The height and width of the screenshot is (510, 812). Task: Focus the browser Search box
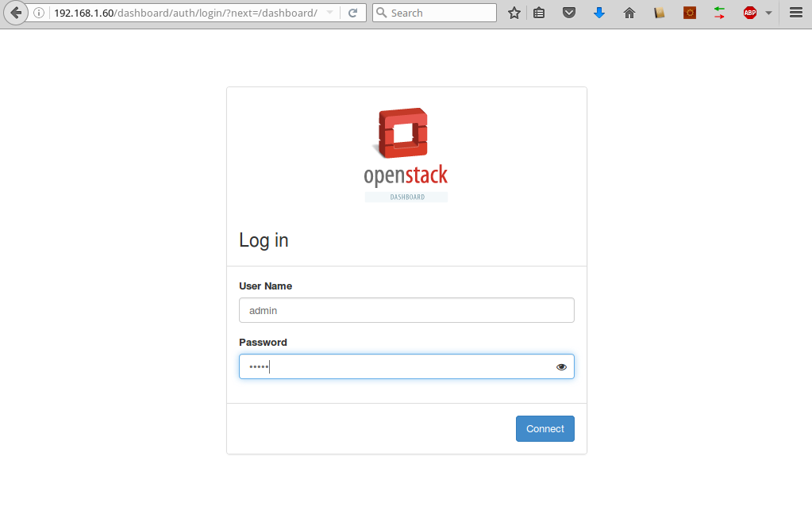click(x=434, y=13)
